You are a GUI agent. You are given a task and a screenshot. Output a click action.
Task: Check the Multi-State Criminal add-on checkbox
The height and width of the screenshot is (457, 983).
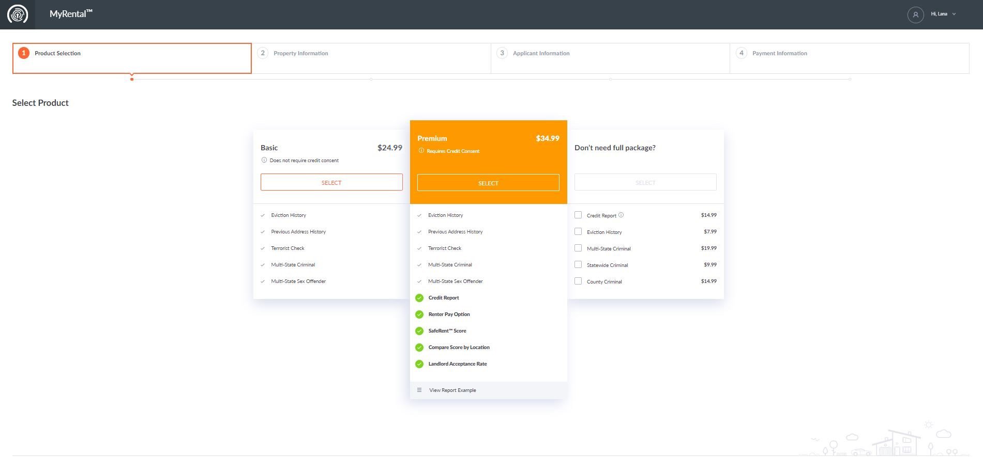click(x=578, y=248)
